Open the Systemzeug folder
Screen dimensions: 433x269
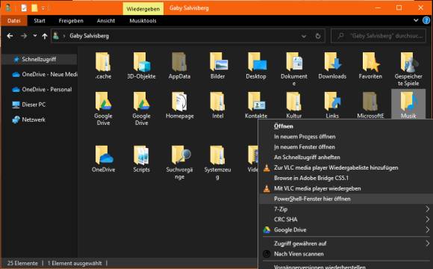tap(217, 163)
